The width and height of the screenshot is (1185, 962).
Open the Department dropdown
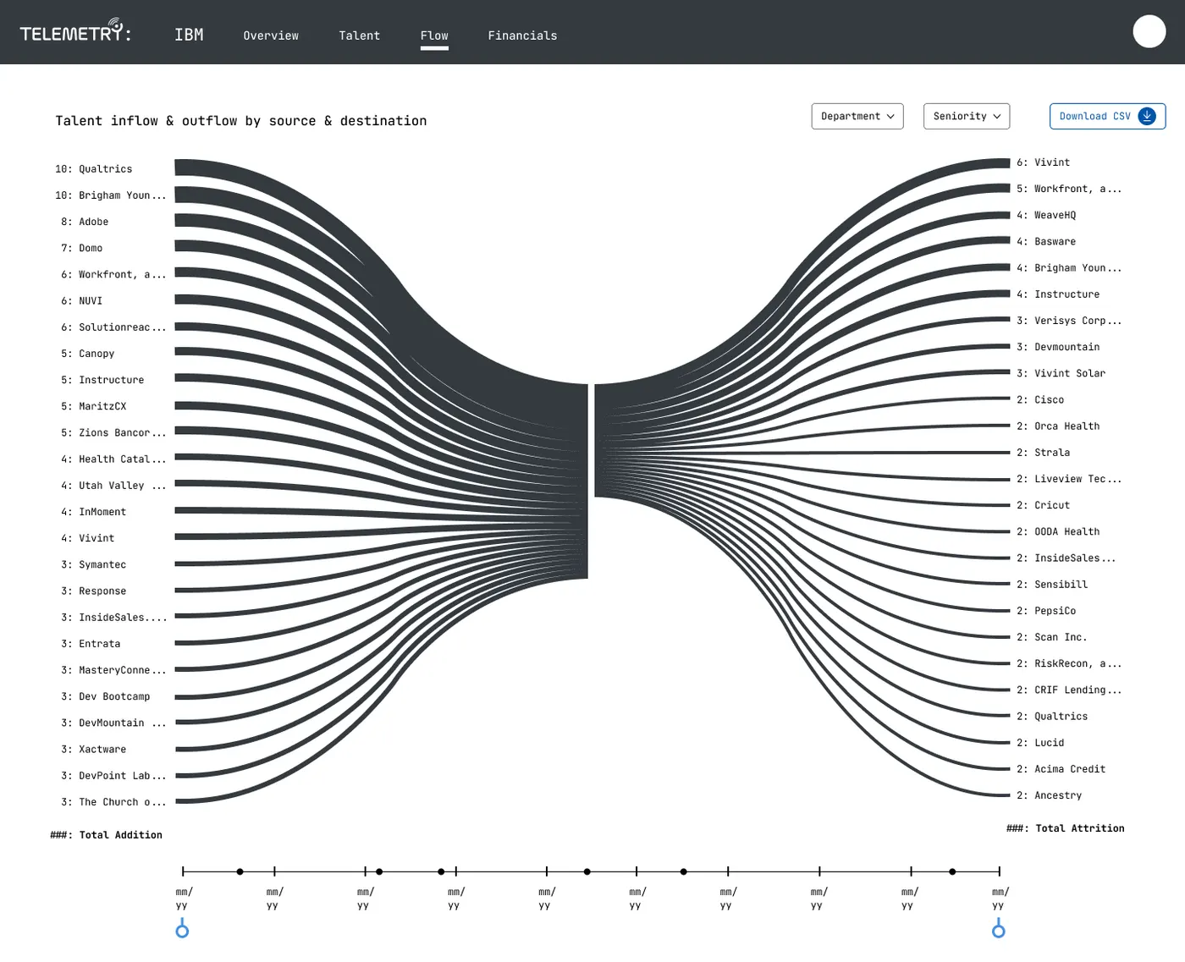(x=857, y=116)
